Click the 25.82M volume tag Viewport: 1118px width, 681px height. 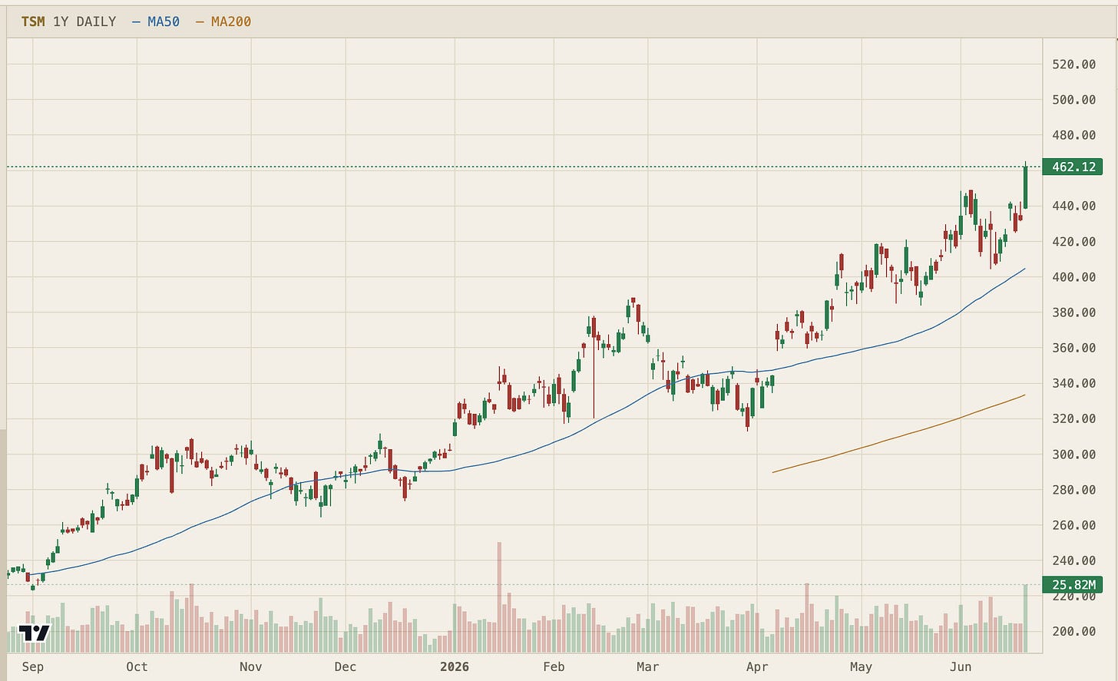1073,585
